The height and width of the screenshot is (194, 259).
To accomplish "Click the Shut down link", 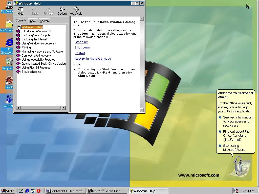I will [x=82, y=47].
